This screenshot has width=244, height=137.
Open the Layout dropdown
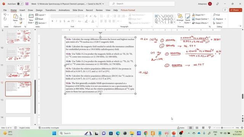point(41,15)
